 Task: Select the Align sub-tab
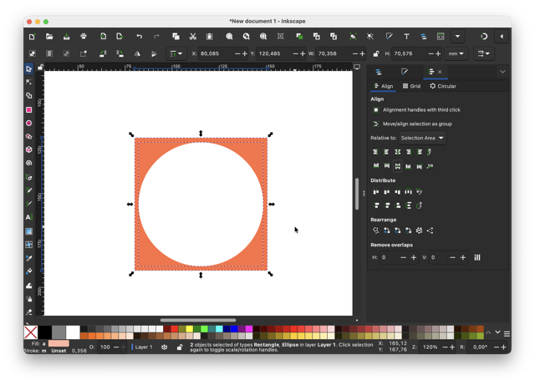pos(383,86)
